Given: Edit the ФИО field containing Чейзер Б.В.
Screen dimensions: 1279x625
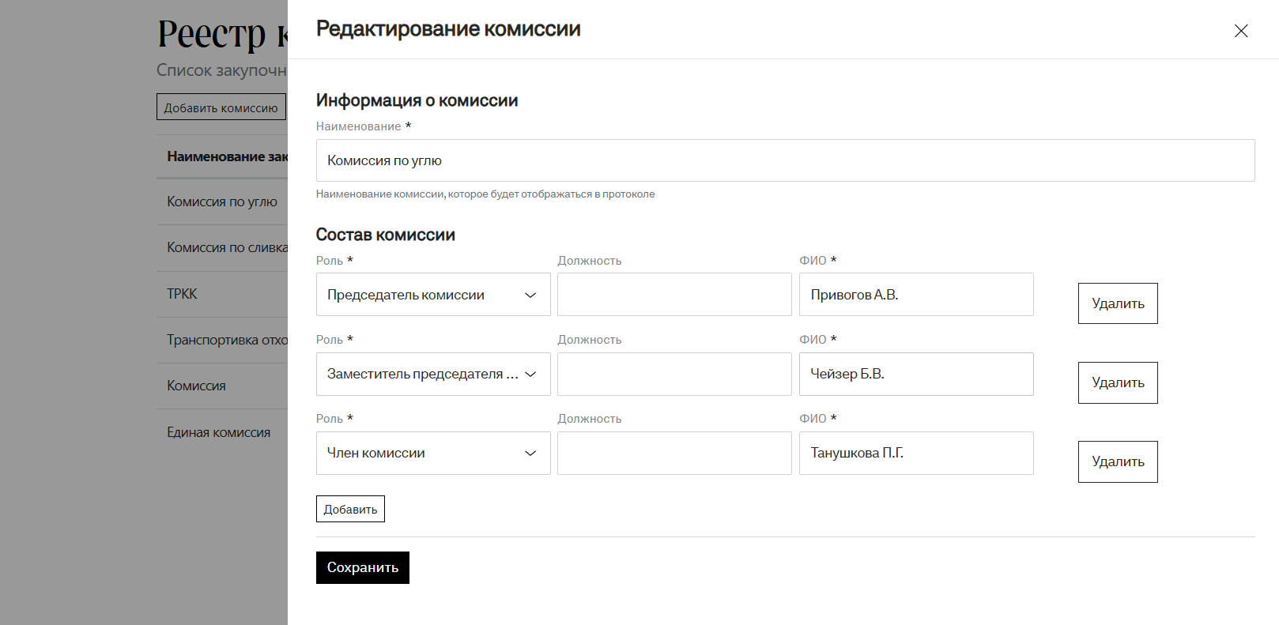Looking at the screenshot, I should [915, 374].
